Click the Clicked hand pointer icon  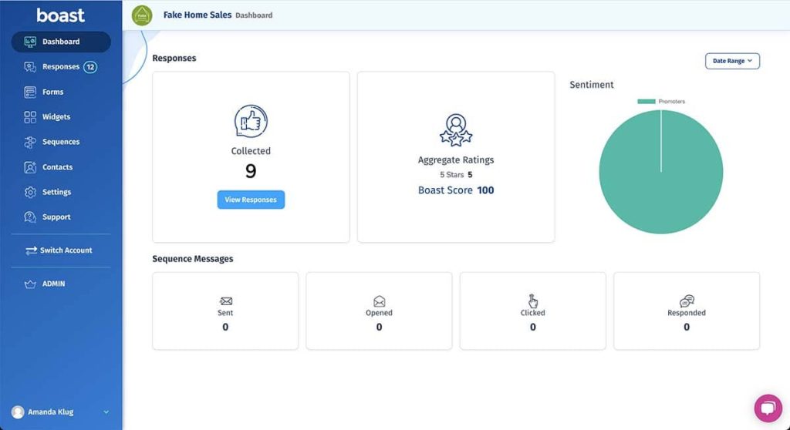click(532, 301)
